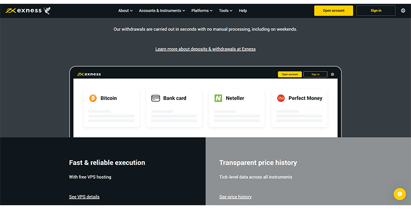The width and height of the screenshot is (411, 209).
Task: Click the Sign in button inside the mockup
Action: tap(315, 74)
